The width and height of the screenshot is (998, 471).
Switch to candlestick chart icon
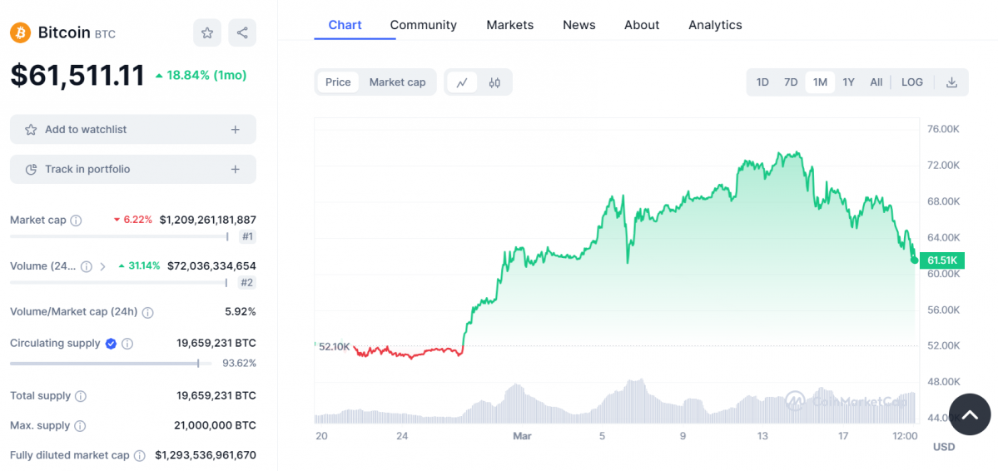pos(494,82)
